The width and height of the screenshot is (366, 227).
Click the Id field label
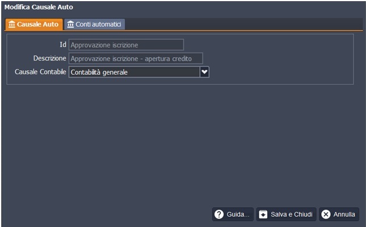[63, 45]
